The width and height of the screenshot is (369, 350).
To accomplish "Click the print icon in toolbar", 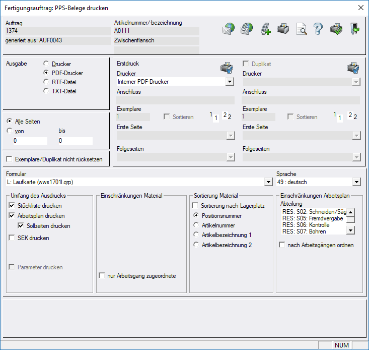I will pos(283,29).
